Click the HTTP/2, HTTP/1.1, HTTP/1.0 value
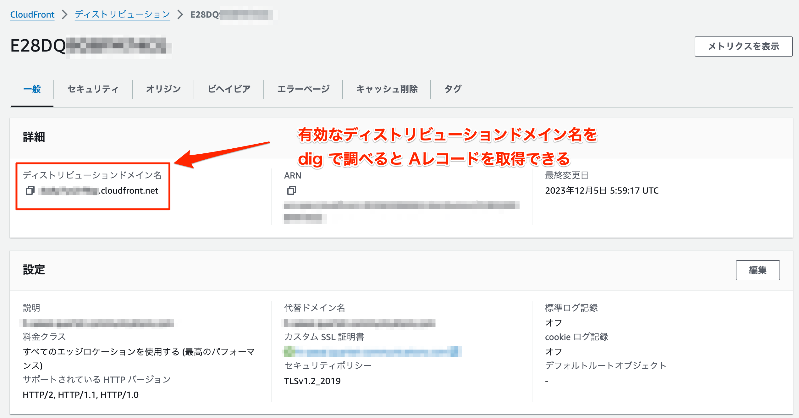This screenshot has height=418, width=799. (x=80, y=395)
